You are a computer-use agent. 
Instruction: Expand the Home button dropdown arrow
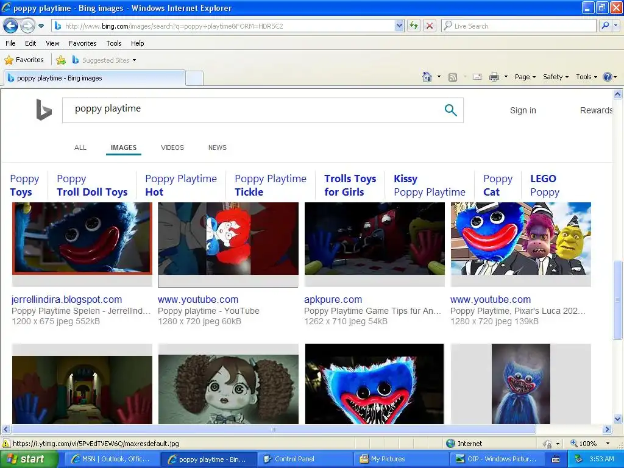click(439, 77)
